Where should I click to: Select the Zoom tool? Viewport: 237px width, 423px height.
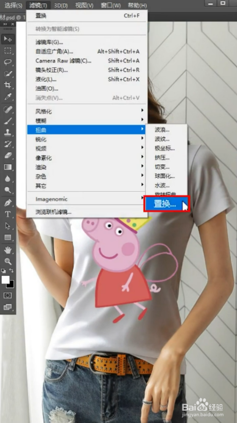(8, 262)
